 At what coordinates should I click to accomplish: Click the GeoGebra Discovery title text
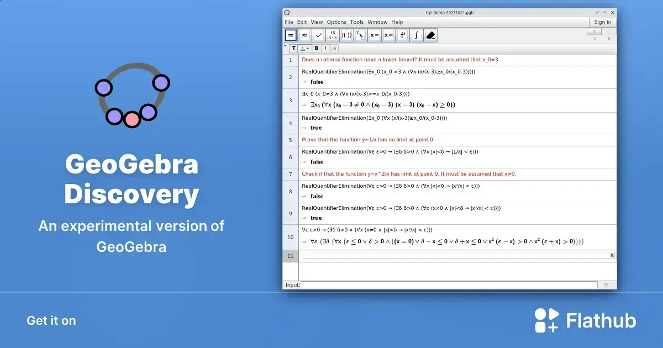coord(131,180)
